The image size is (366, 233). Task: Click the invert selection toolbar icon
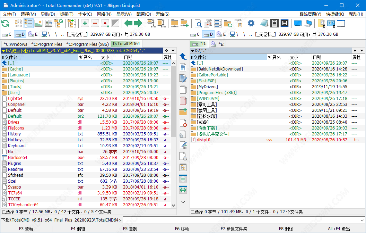coord(115,23)
